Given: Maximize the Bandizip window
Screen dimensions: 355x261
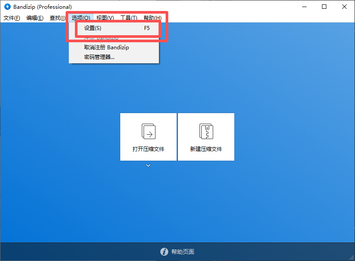Looking at the screenshot, I should 324,7.
